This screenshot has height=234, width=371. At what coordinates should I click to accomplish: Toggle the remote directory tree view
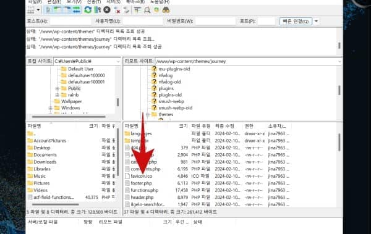coord(67,10)
